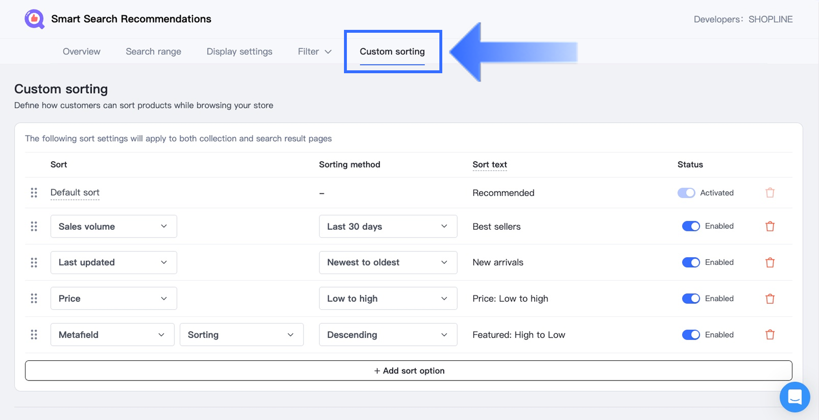Viewport: 819px width, 420px height.
Task: Grab drag handle of Default sort row
Action: click(x=34, y=193)
